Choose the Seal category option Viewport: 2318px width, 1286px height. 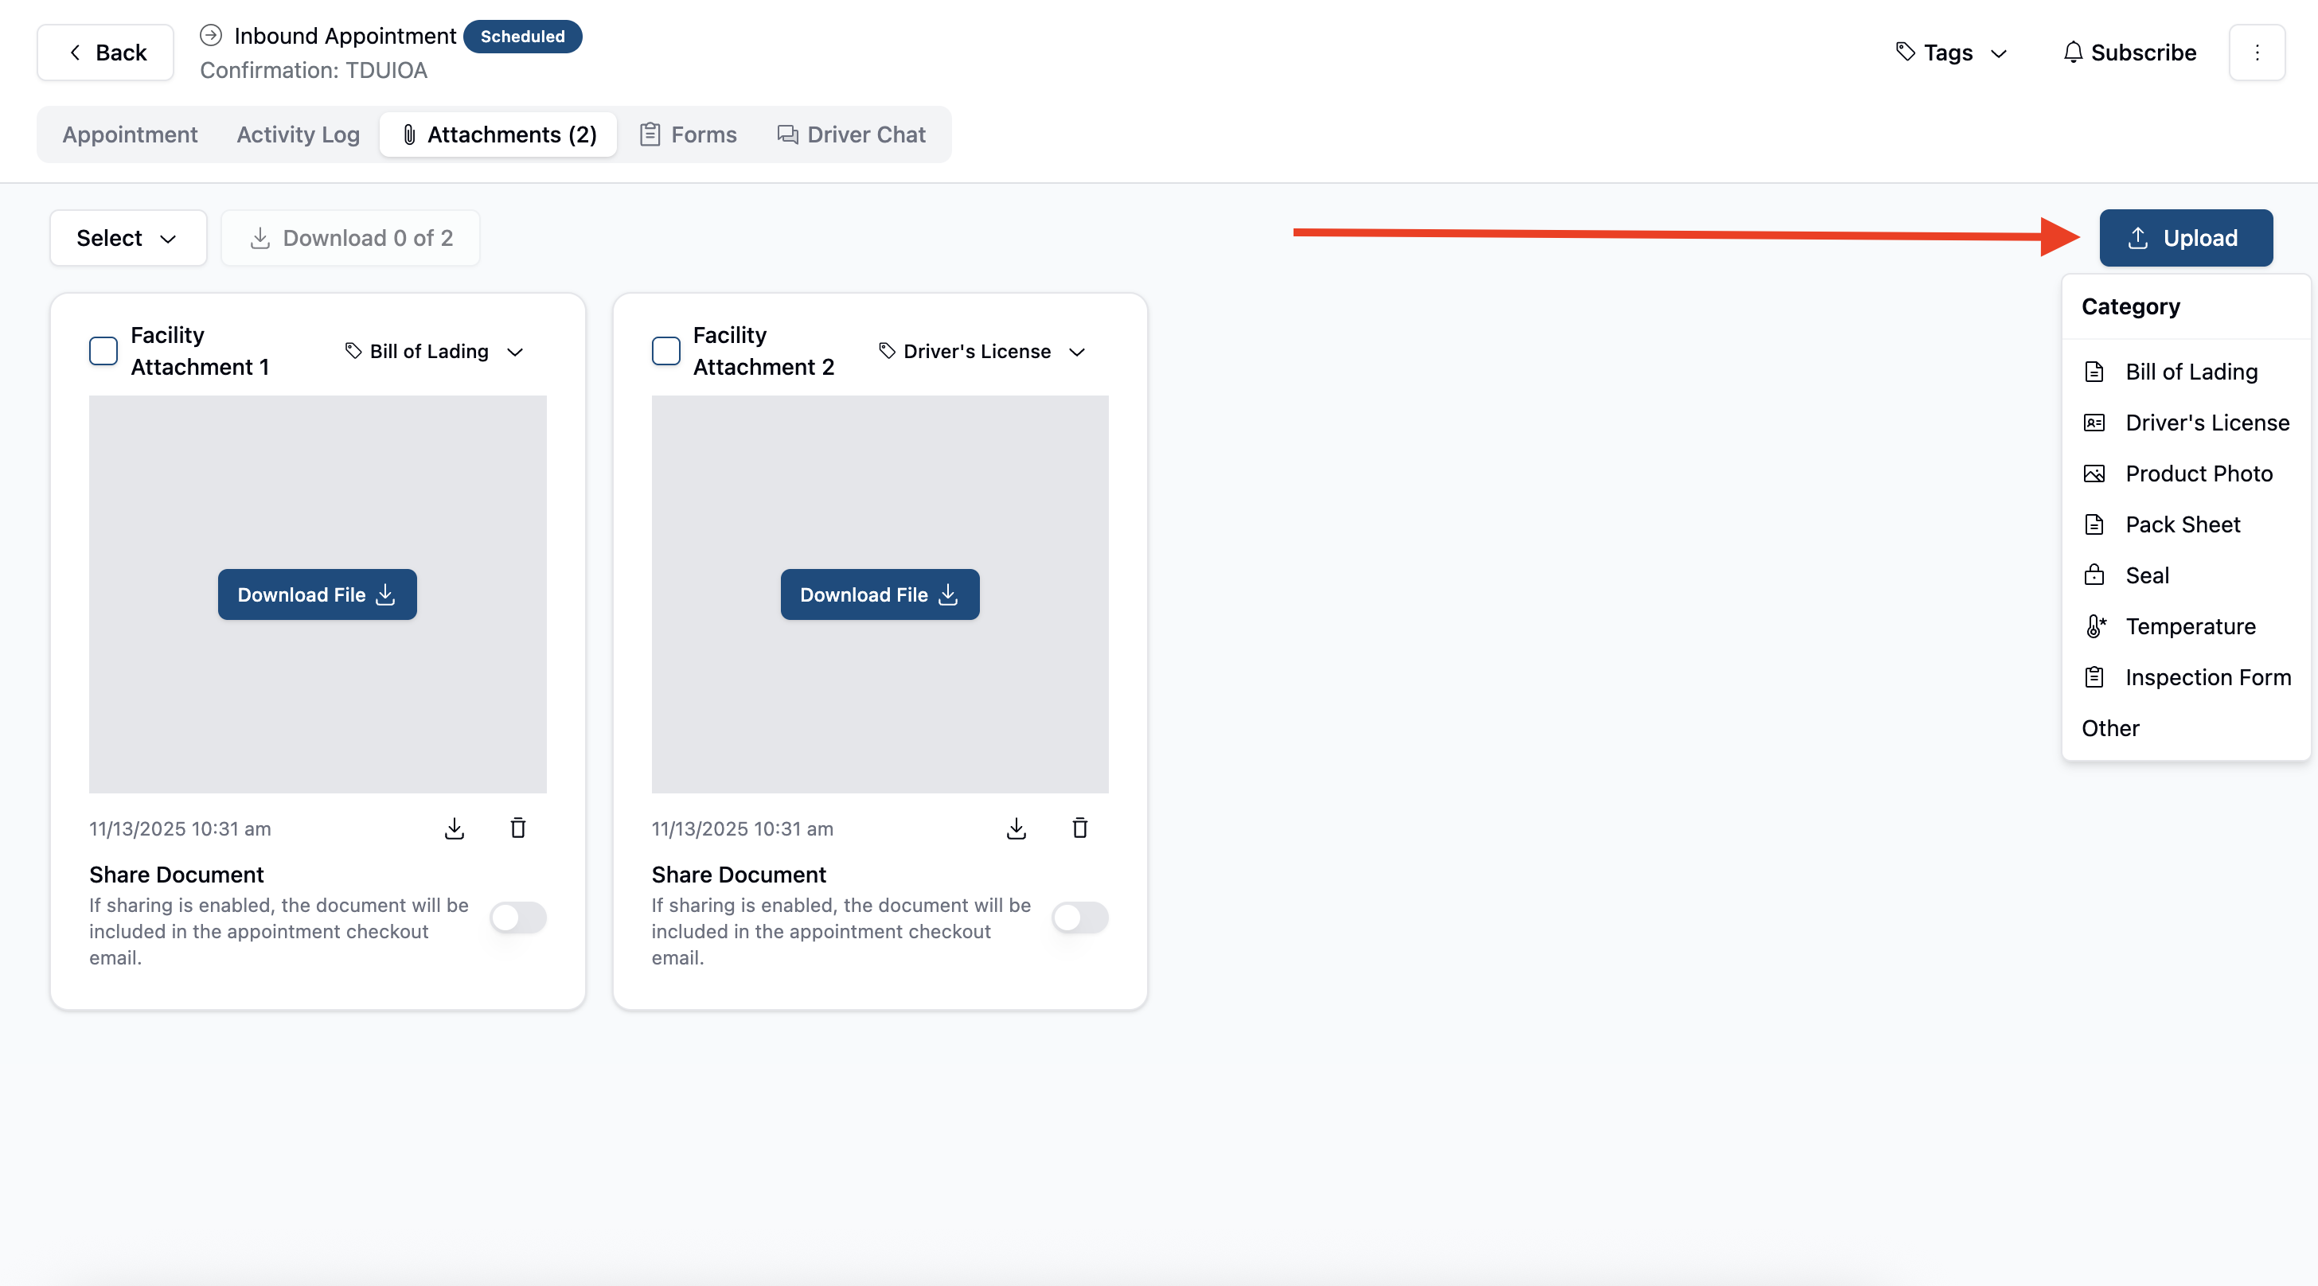(2186, 575)
